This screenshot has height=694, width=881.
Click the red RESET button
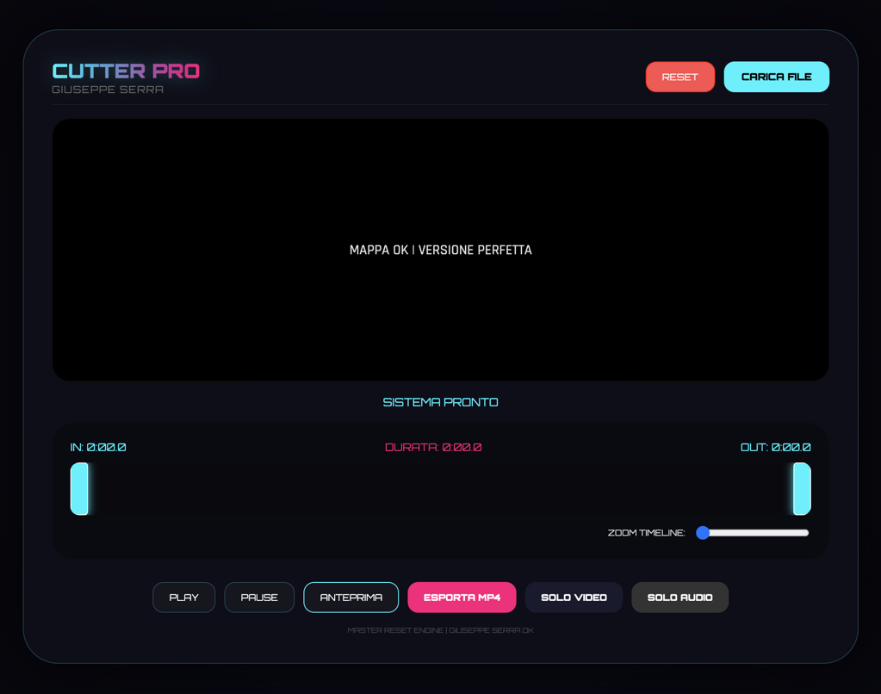679,77
